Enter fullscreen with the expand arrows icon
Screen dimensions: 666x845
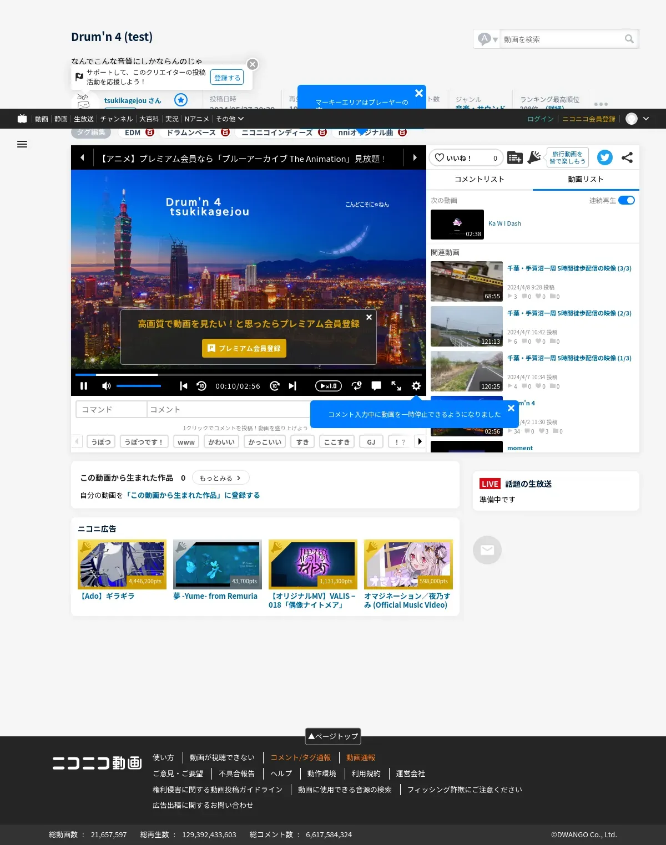click(x=396, y=386)
